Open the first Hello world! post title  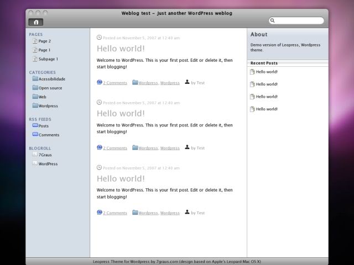(x=121, y=49)
